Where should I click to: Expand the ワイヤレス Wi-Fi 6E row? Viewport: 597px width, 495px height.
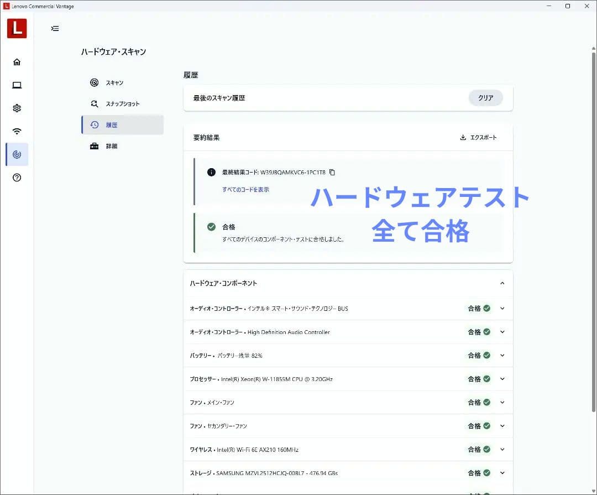click(x=502, y=450)
